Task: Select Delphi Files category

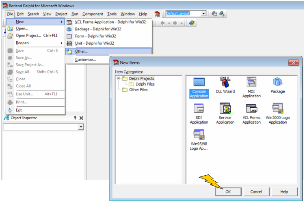Action: tap(145, 84)
